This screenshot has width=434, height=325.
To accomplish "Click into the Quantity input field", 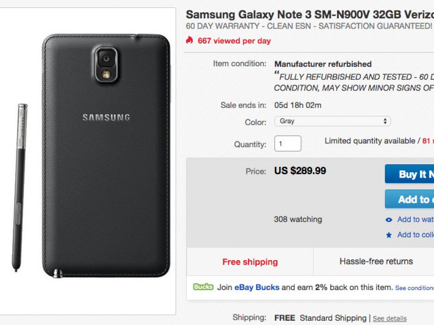I will point(288,144).
